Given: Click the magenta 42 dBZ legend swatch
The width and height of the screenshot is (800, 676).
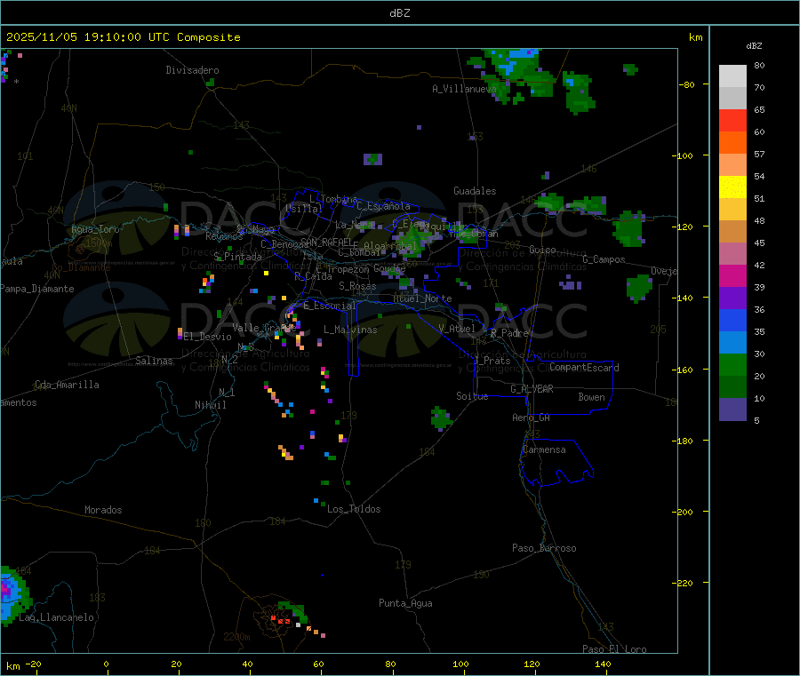Looking at the screenshot, I should click(x=732, y=275).
